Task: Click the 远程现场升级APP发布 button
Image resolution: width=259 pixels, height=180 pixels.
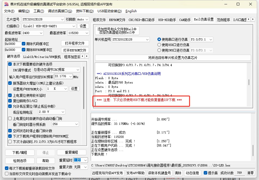Action: click(x=107, y=173)
